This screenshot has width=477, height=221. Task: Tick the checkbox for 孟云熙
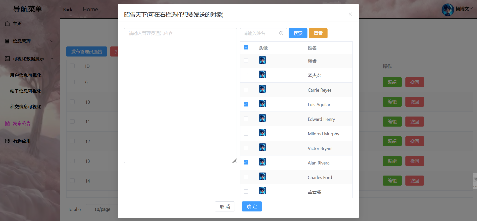[246, 191]
